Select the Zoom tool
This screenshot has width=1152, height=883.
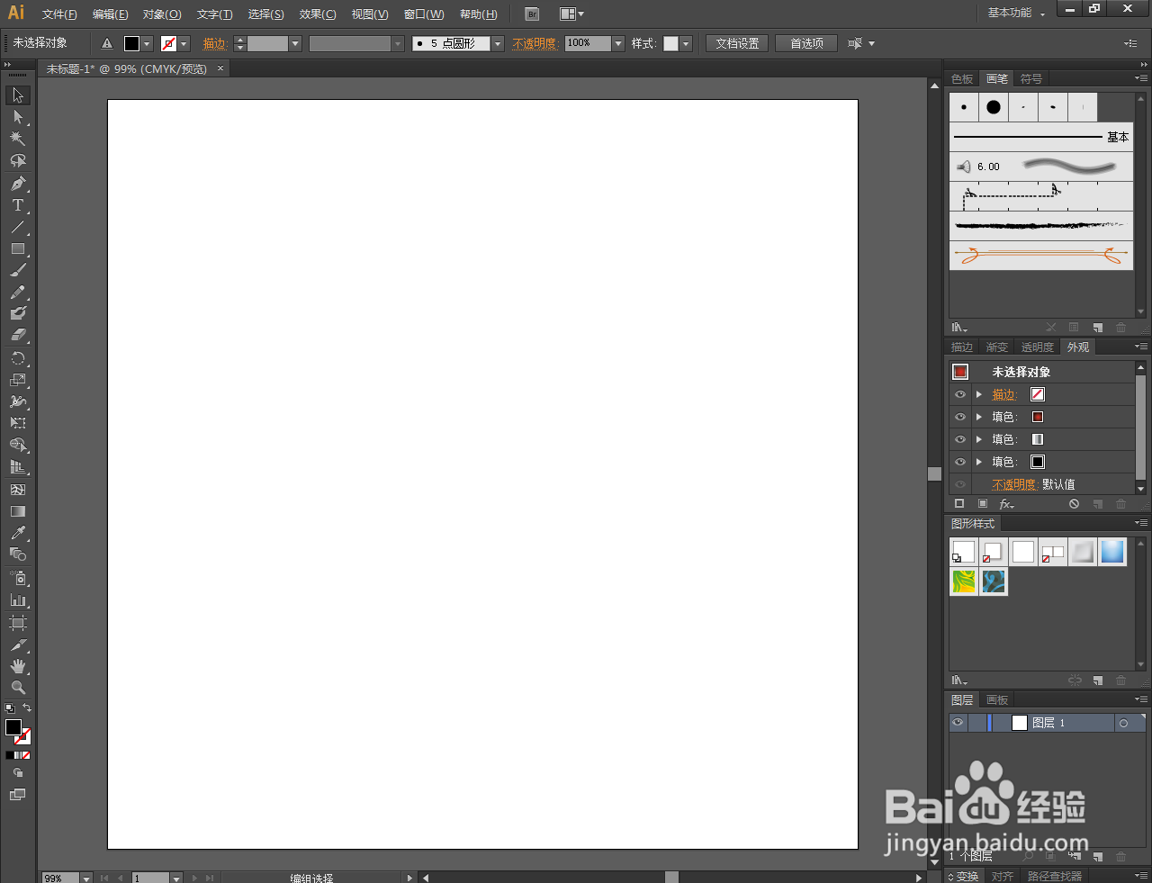point(18,688)
